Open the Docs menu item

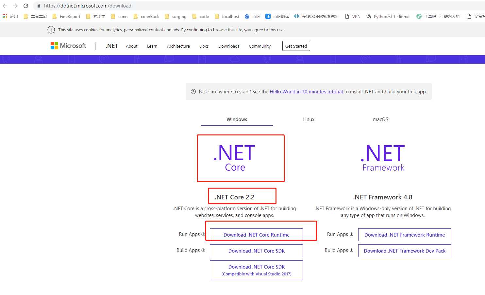click(x=204, y=46)
